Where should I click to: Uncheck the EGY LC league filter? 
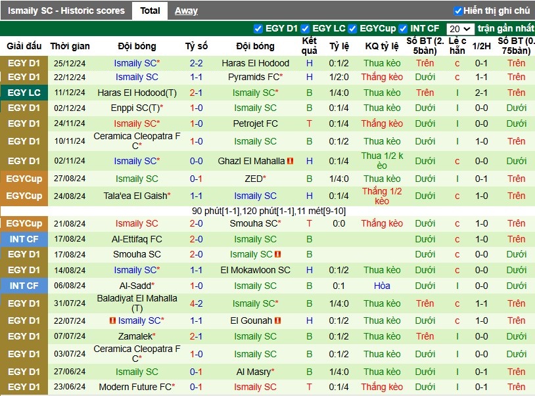(x=305, y=29)
